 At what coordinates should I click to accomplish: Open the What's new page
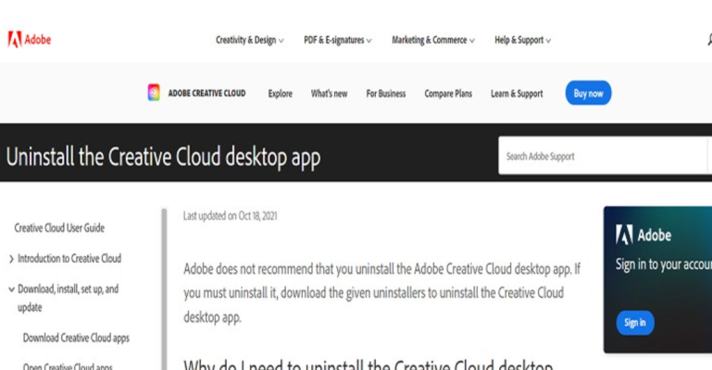(329, 93)
